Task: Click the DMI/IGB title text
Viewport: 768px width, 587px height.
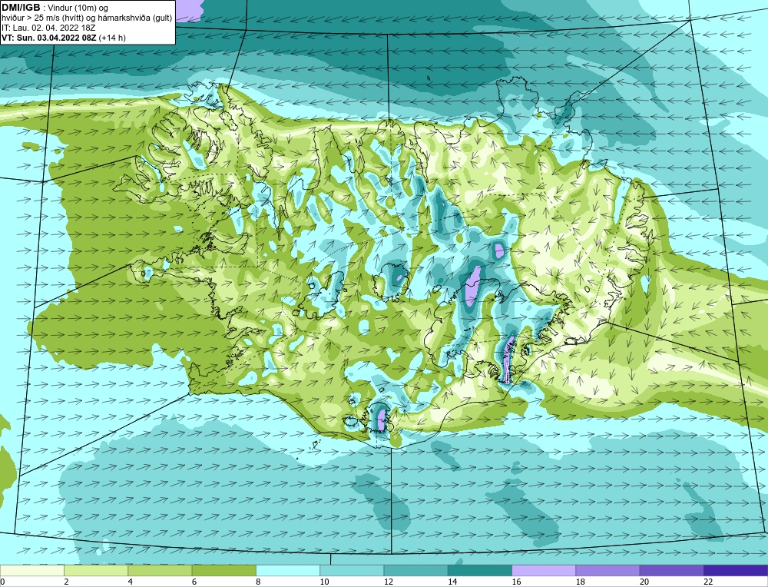Action: click(x=21, y=8)
